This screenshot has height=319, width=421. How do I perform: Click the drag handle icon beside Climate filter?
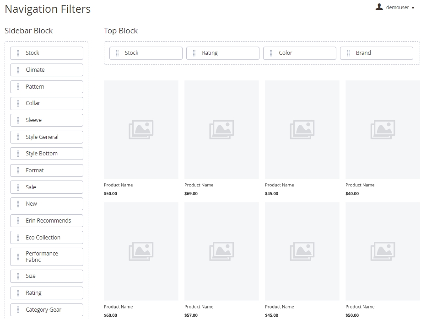point(18,70)
